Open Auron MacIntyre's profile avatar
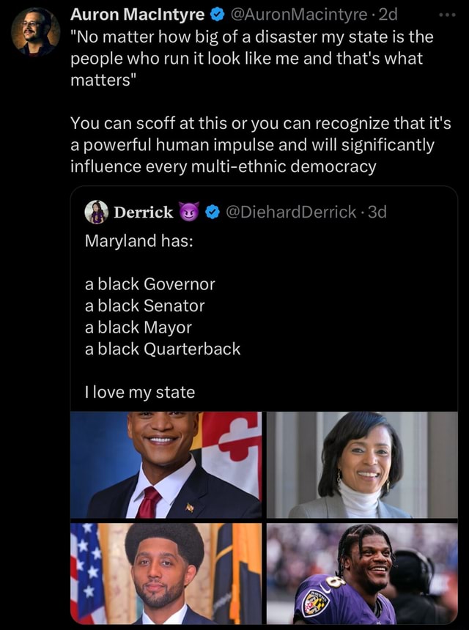The image size is (469, 630). point(35,32)
